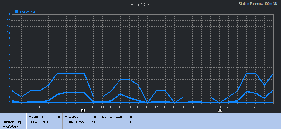The width and height of the screenshot is (281, 129).
Task: Click the MinWert column header
Action: tap(36, 117)
